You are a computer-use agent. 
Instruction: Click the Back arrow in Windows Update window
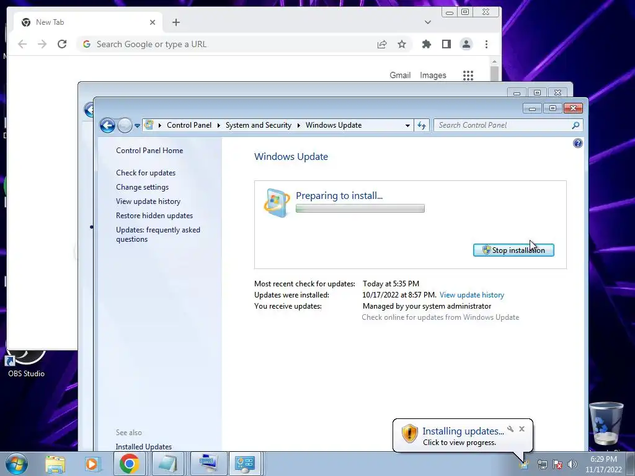107,125
